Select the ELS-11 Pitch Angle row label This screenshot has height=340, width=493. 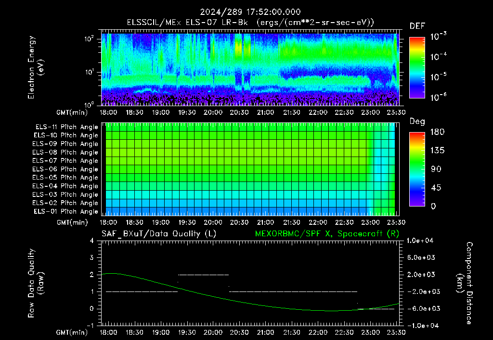66,127
